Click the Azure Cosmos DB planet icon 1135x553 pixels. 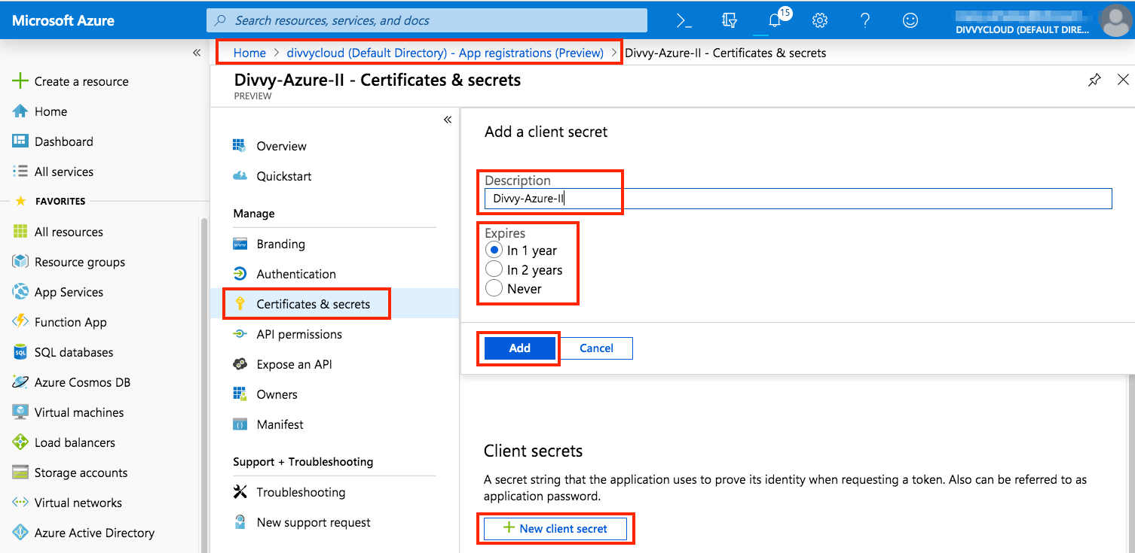20,382
